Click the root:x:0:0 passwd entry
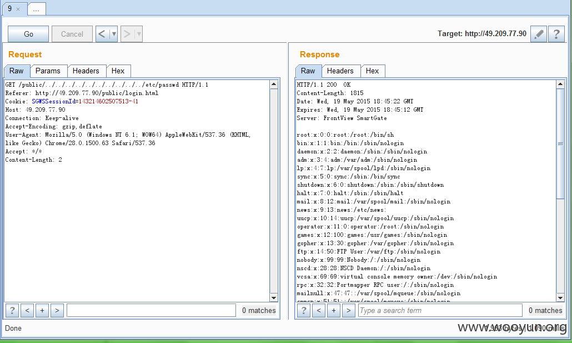572x343 pixels. 345,135
